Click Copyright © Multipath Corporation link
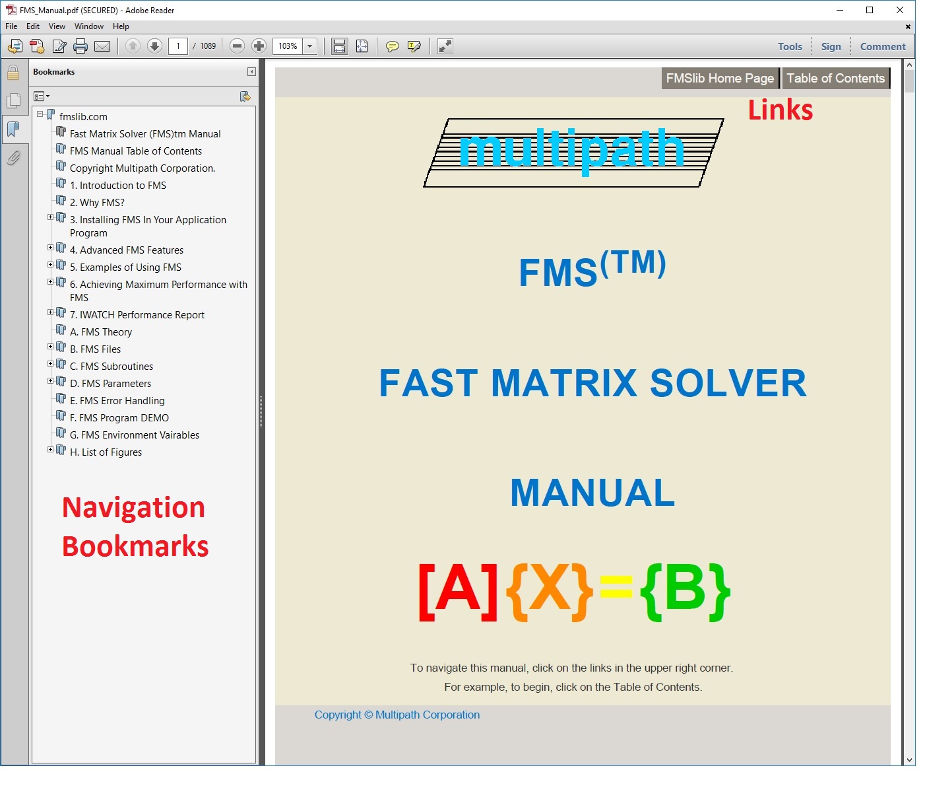 tap(397, 715)
